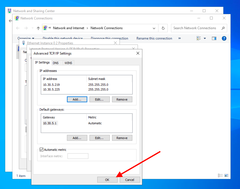Click the IP address column header

(x=64, y=79)
